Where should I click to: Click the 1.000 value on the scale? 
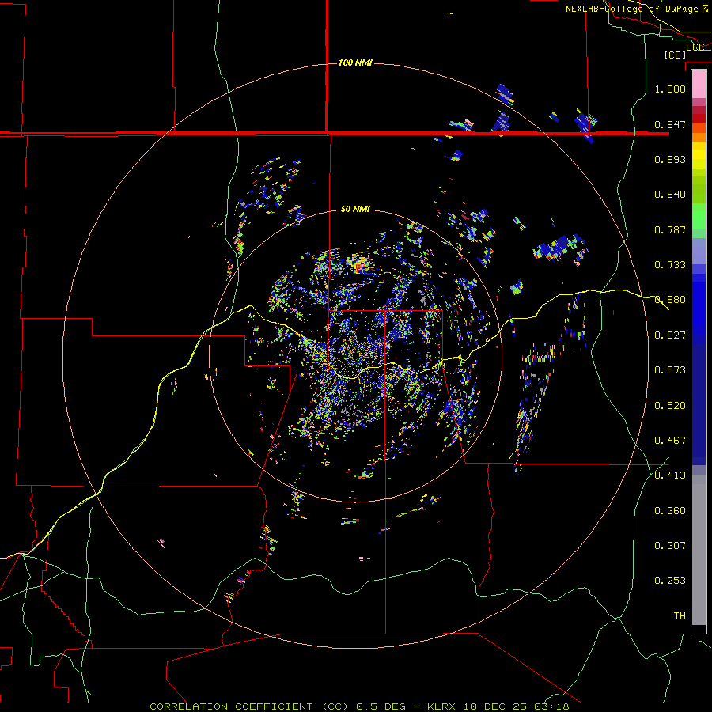670,89
